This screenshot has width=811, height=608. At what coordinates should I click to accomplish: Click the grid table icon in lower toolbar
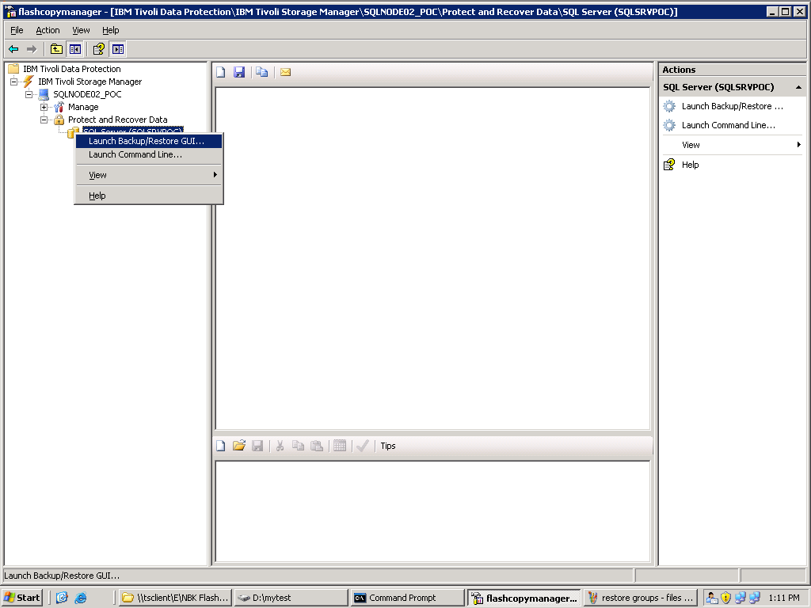point(340,446)
